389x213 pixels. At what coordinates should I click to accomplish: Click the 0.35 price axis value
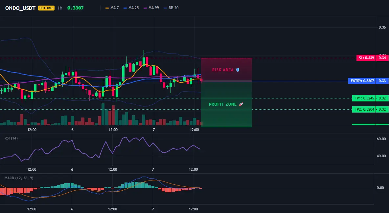click(382, 27)
